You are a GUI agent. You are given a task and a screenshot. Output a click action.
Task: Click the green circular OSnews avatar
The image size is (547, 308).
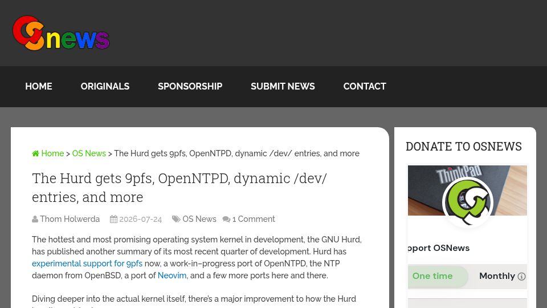click(467, 202)
